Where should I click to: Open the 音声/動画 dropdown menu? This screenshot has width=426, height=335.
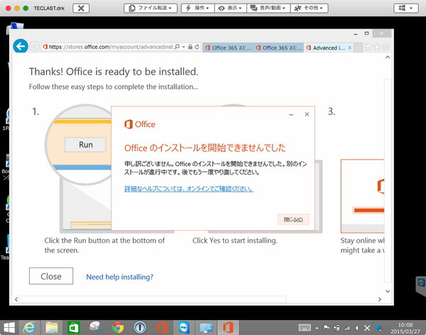268,8
